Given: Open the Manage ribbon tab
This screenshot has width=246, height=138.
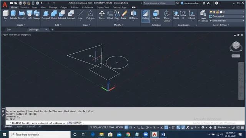Looking at the screenshot, I should click(x=53, y=7).
